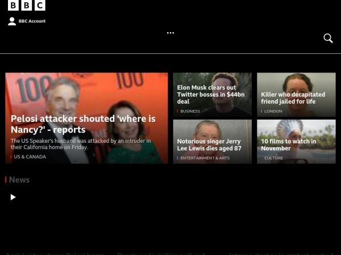This screenshot has height=255, width=341.
Task: Open the Pelosi attacker headline story
Action: (x=83, y=124)
